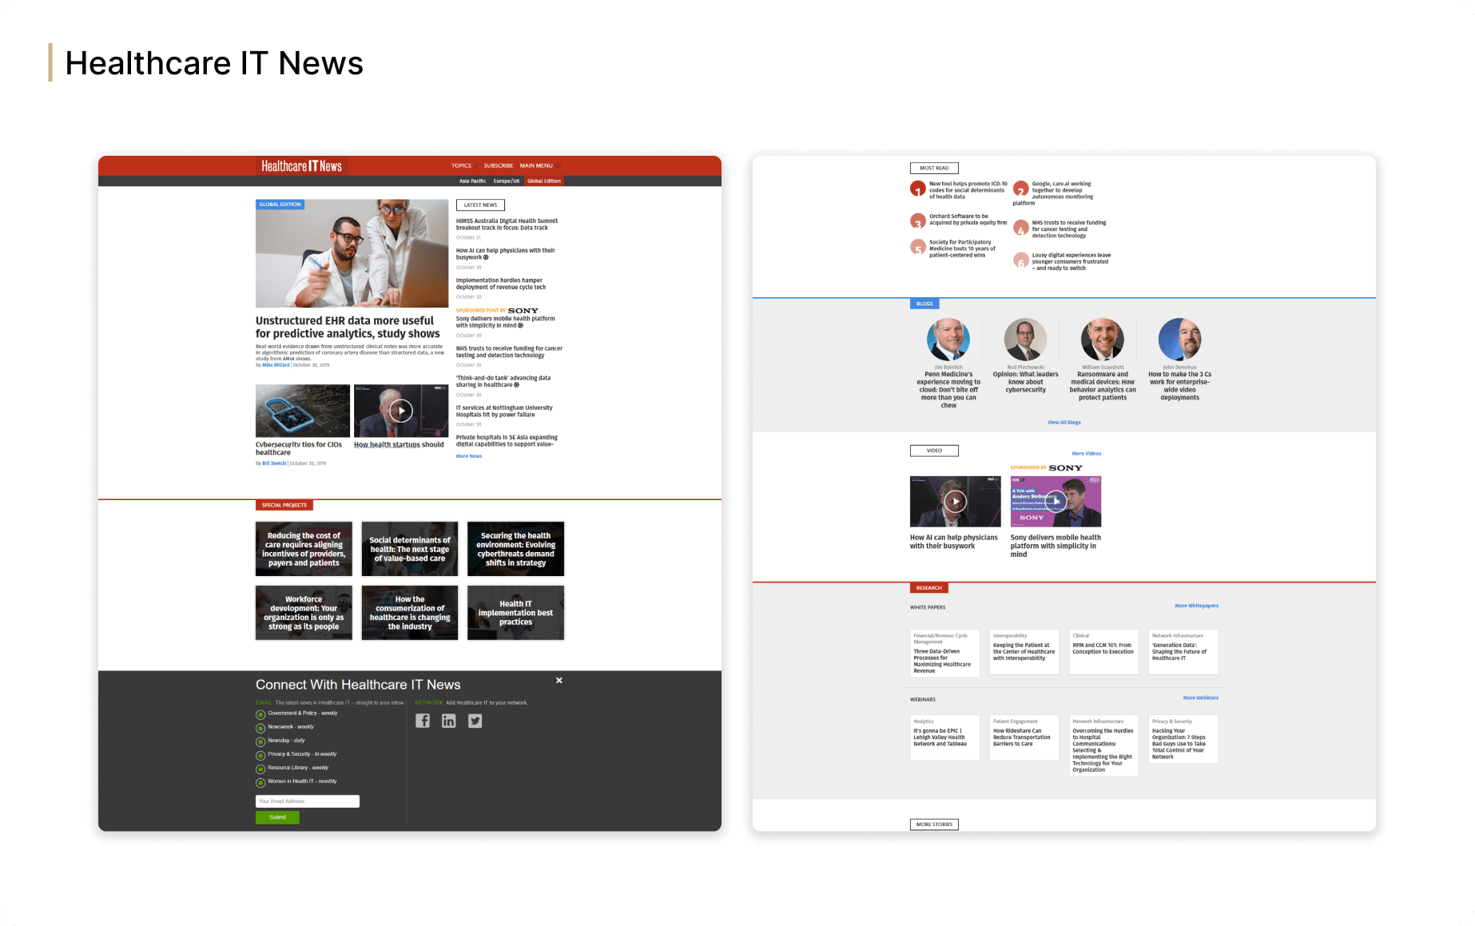1475x926 pixels.
Task: Open 'Social determinants of health' project card
Action: 410,549
